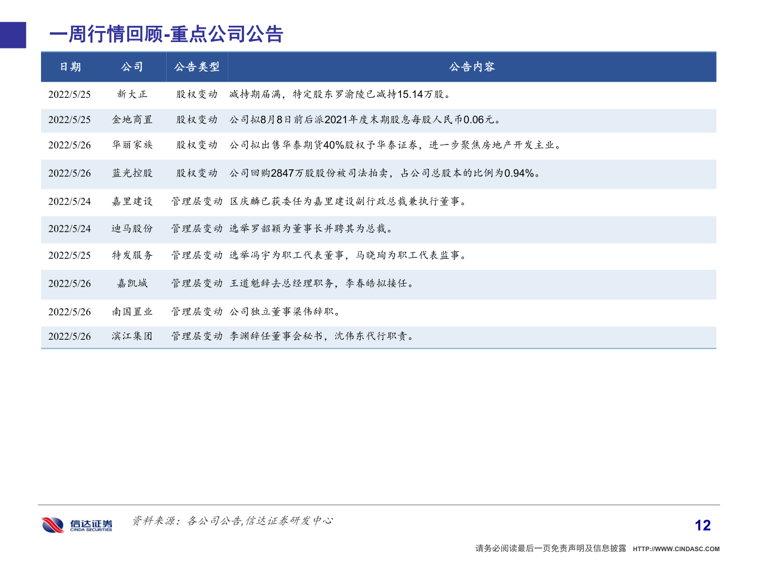Click 股权变动 type in the 金地商置 row

click(x=197, y=120)
